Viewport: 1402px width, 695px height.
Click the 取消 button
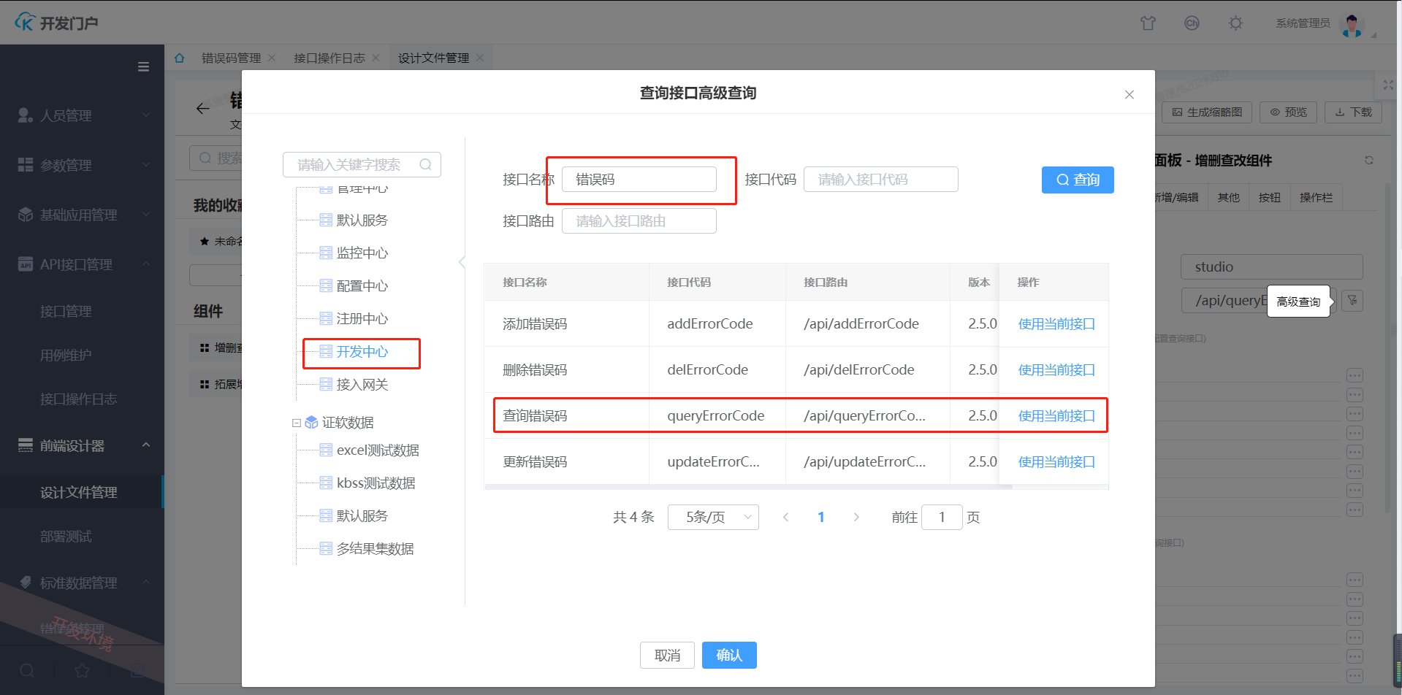click(667, 656)
